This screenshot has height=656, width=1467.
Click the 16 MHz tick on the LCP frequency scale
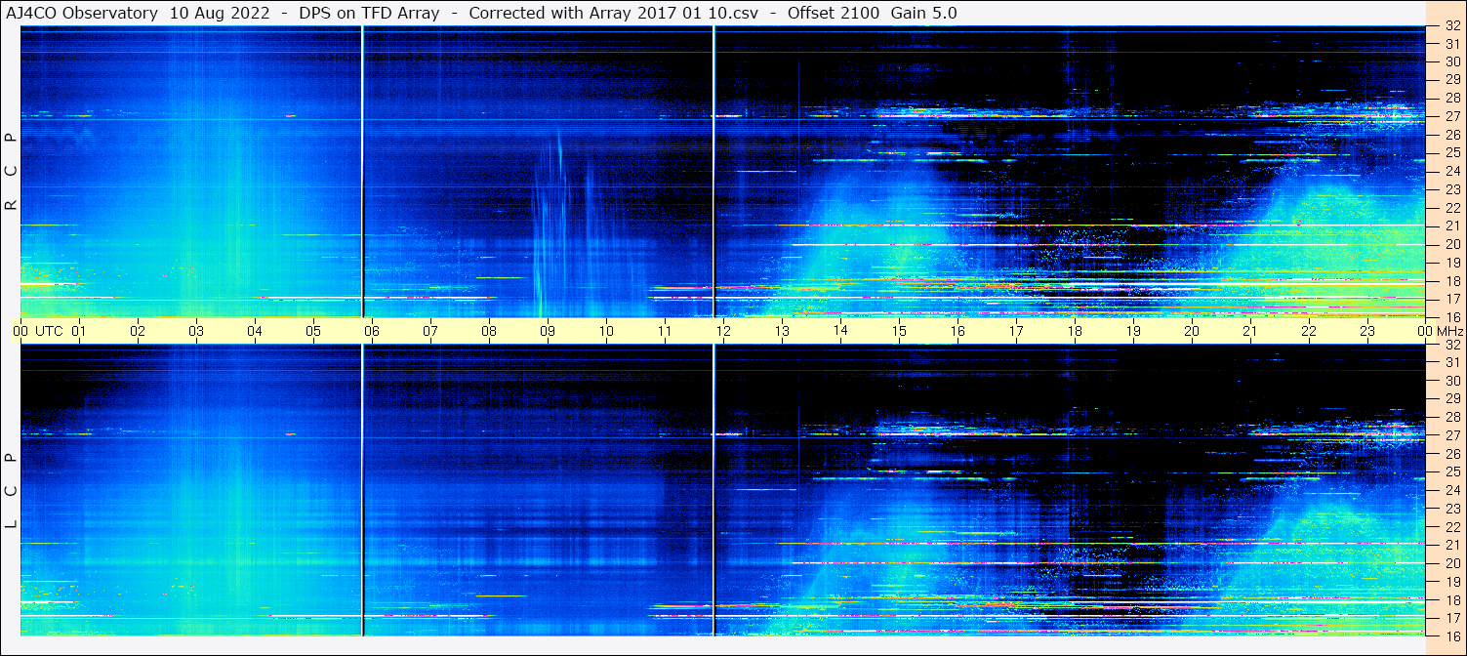coord(1451,635)
